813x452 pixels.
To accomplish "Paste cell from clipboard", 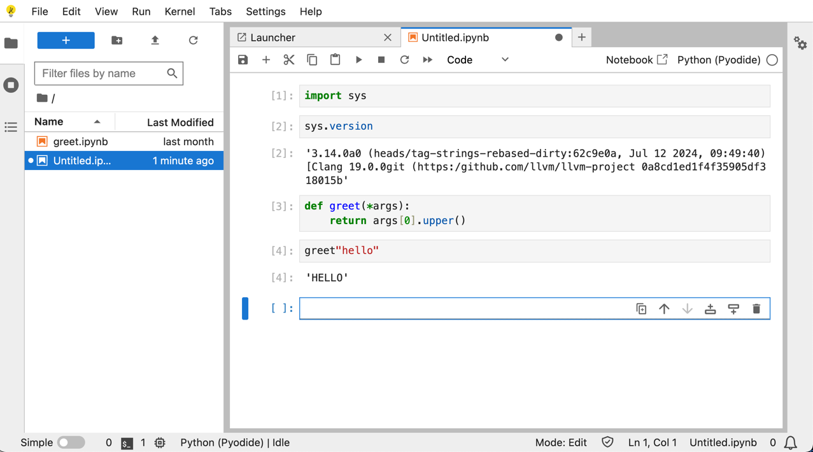I will pos(335,60).
